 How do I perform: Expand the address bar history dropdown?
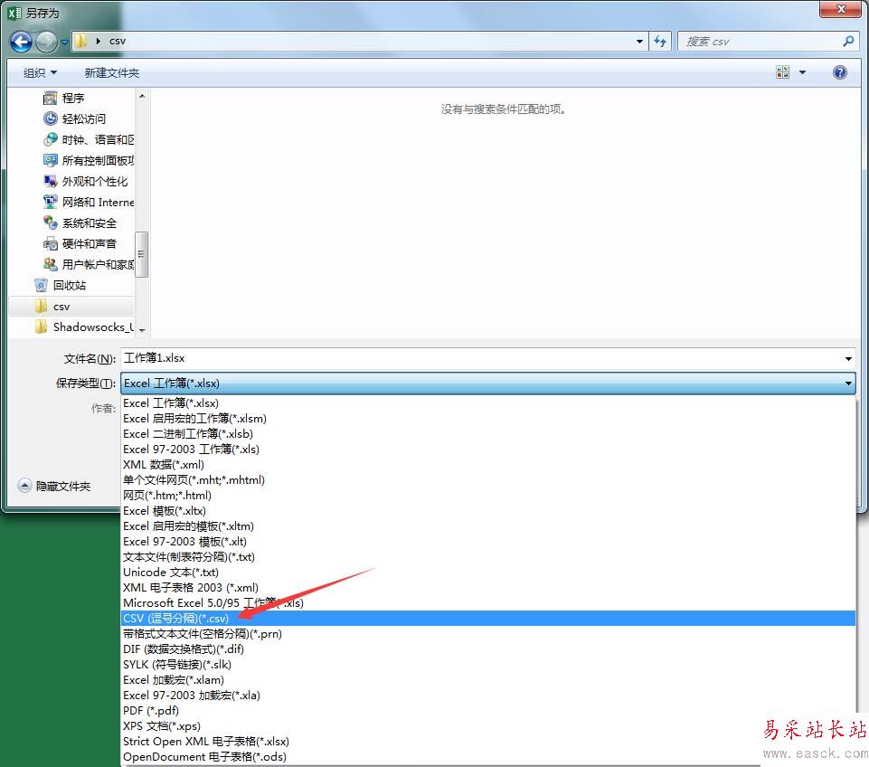click(x=639, y=41)
